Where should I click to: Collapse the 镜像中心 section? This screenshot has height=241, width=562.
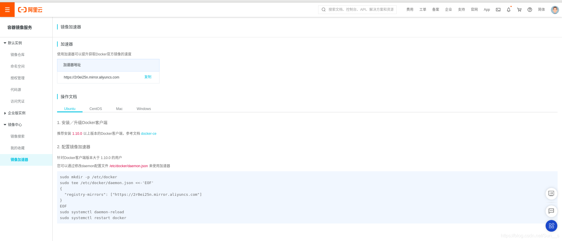(x=5, y=125)
